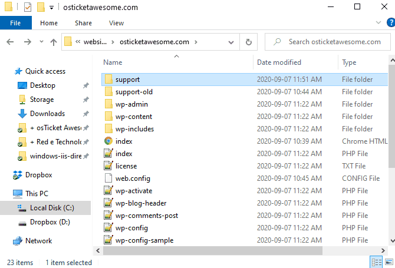This screenshot has height=268, width=395.
Task: Click the Chrome HTML index file icon
Action: (108, 141)
